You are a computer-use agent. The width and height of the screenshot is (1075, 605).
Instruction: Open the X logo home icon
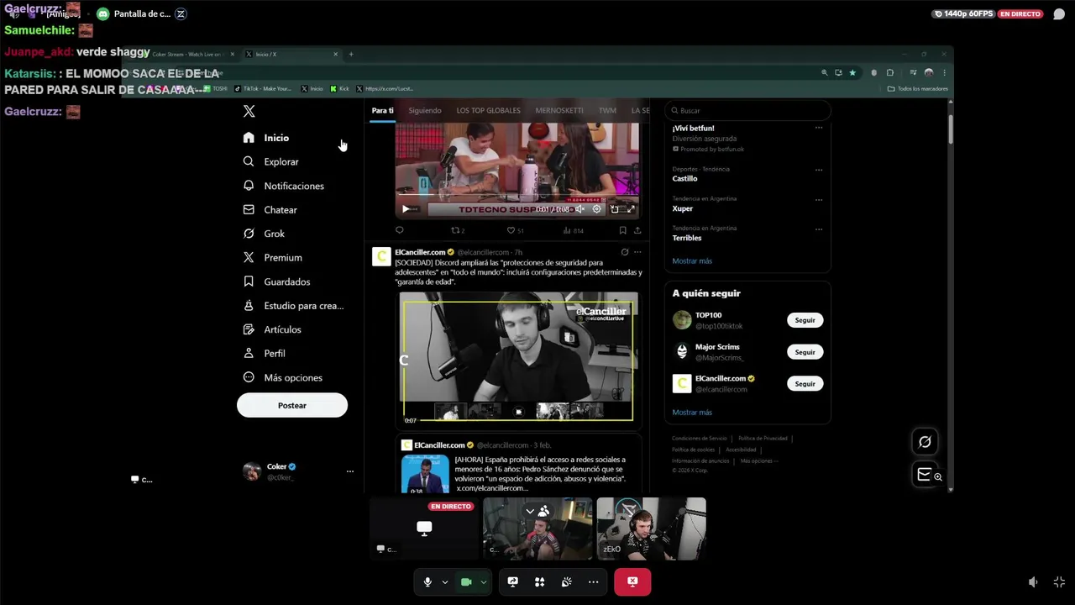249,111
